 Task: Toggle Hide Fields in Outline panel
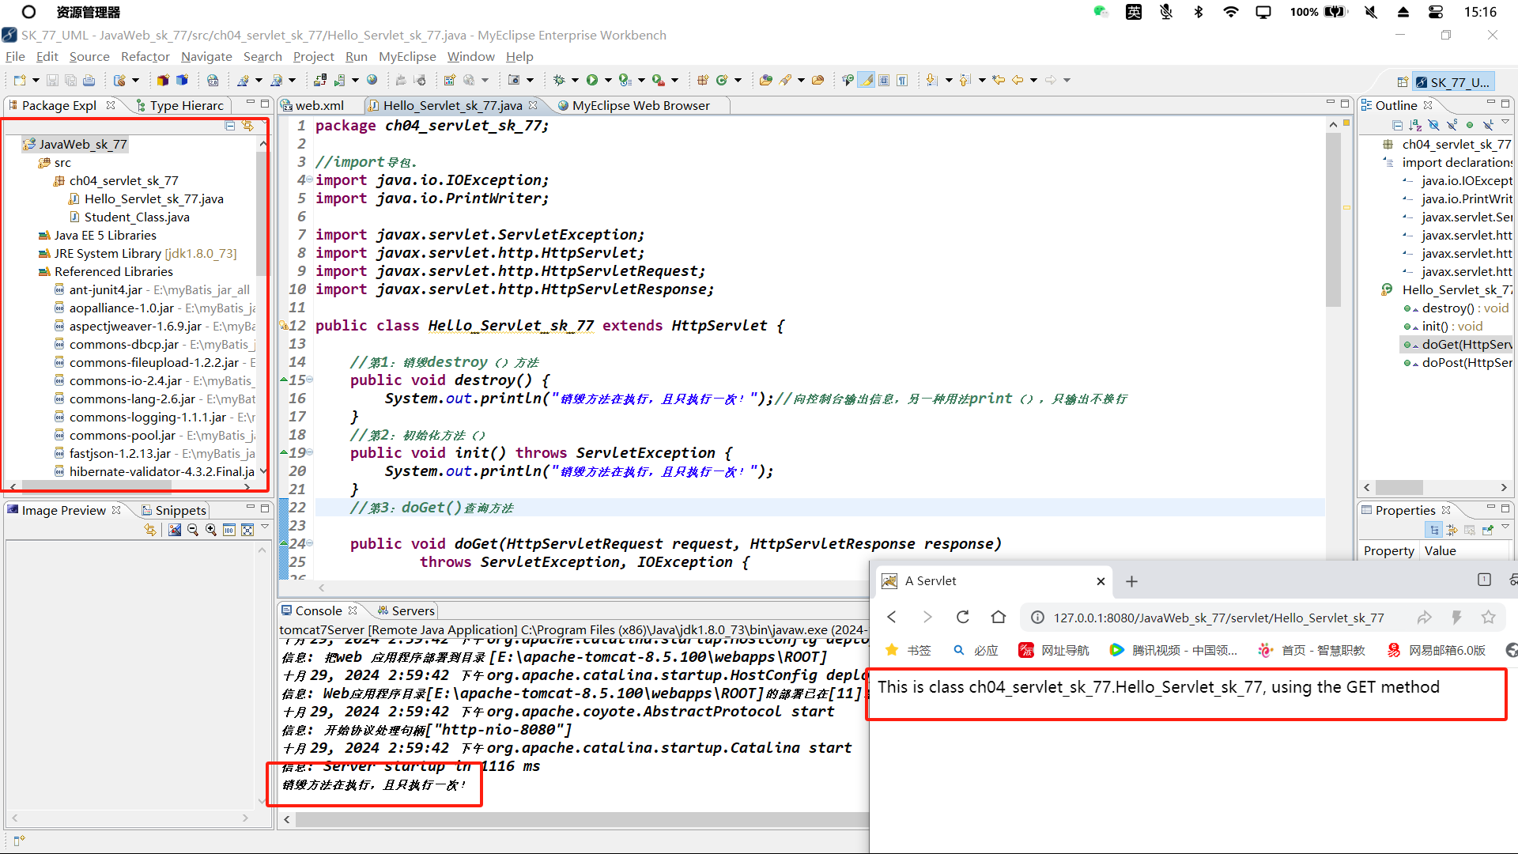point(1433,125)
